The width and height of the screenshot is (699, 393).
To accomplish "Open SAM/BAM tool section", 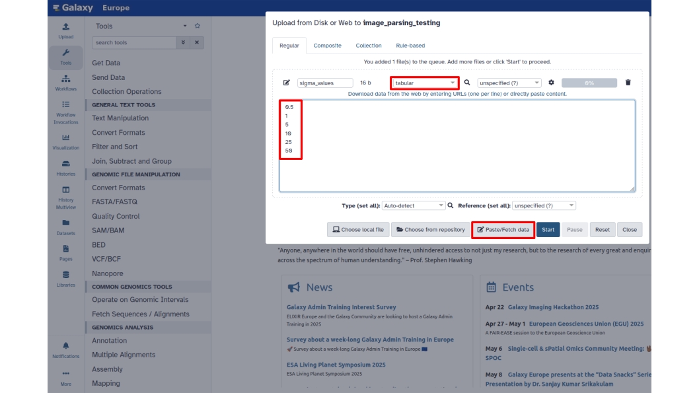I will [x=108, y=231].
